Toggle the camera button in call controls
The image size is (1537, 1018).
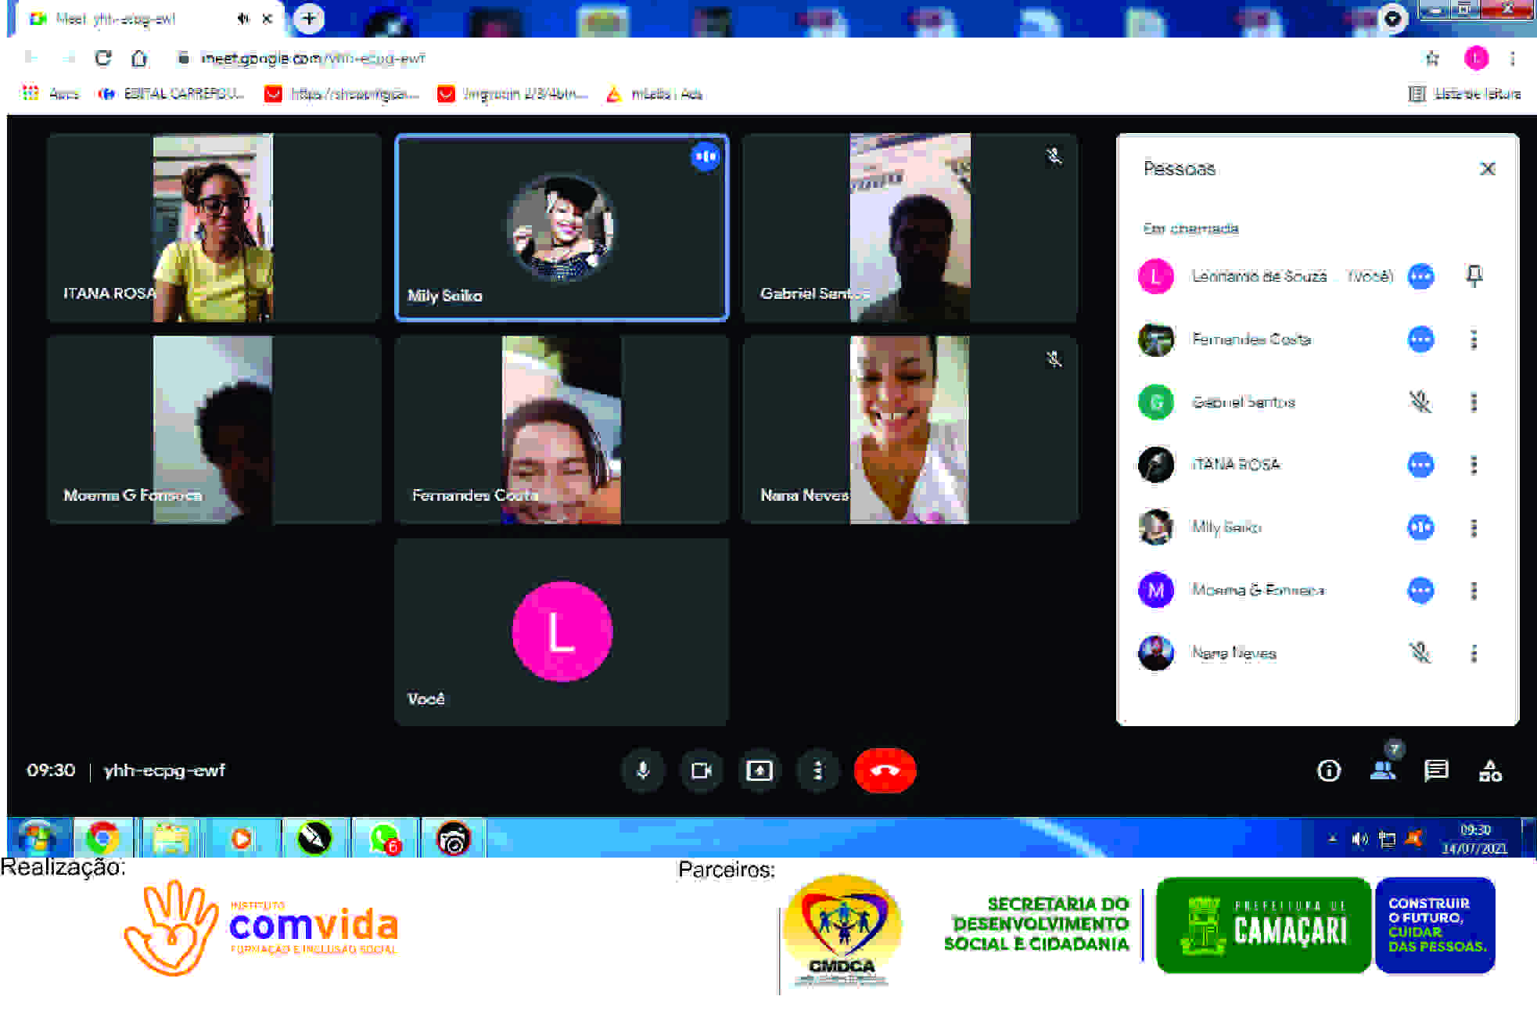coord(701,771)
